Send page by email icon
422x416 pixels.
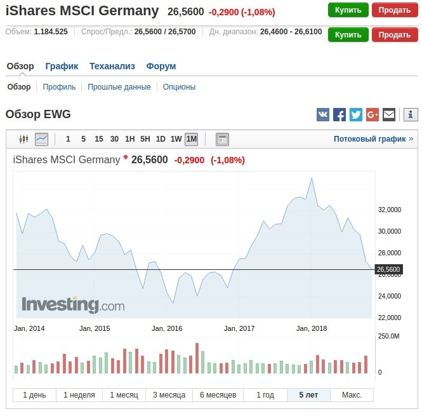click(x=389, y=115)
